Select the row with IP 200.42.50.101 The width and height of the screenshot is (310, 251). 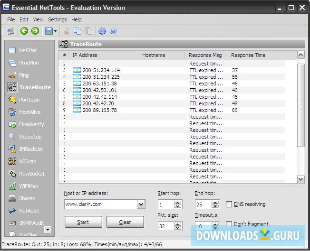pos(172,90)
